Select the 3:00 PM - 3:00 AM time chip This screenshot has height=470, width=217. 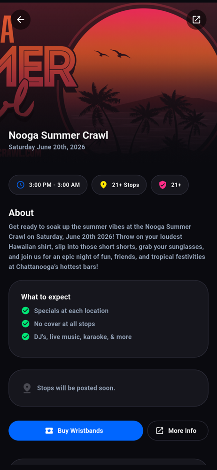point(48,185)
